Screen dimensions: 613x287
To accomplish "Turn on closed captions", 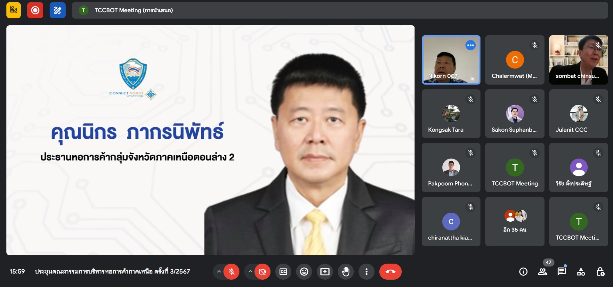I will click(x=283, y=272).
